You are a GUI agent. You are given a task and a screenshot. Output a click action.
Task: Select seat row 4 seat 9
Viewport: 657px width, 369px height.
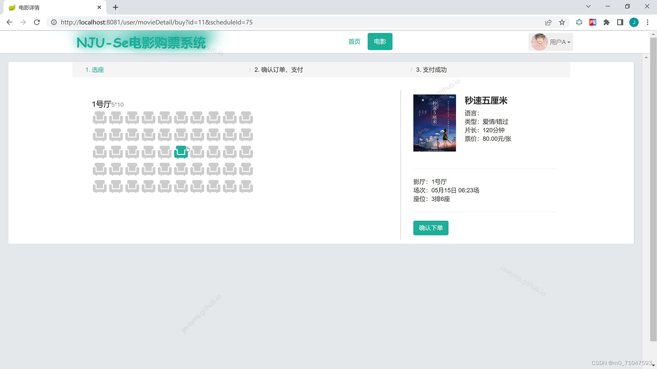pyautogui.click(x=230, y=169)
